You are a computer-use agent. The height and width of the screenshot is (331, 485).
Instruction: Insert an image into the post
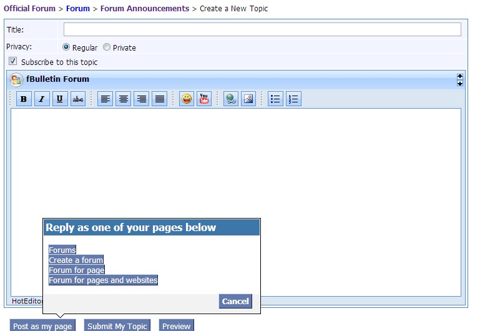click(x=248, y=99)
